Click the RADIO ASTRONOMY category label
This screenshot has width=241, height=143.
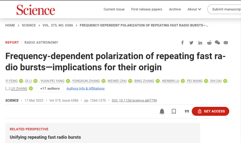pos(41,43)
